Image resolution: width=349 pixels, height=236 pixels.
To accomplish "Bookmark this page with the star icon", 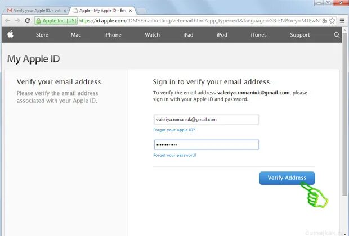I will pyautogui.click(x=332, y=21).
